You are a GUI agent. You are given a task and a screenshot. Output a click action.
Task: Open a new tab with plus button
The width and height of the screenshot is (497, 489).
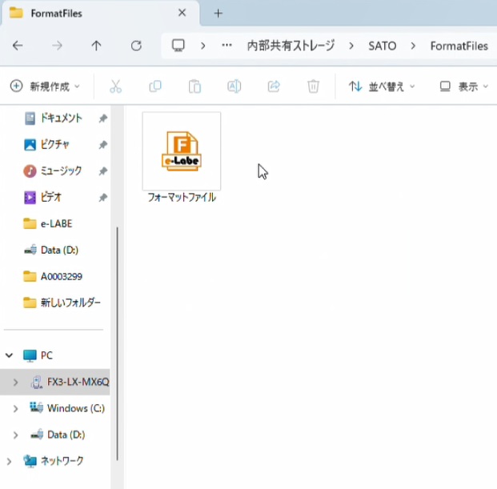click(218, 14)
